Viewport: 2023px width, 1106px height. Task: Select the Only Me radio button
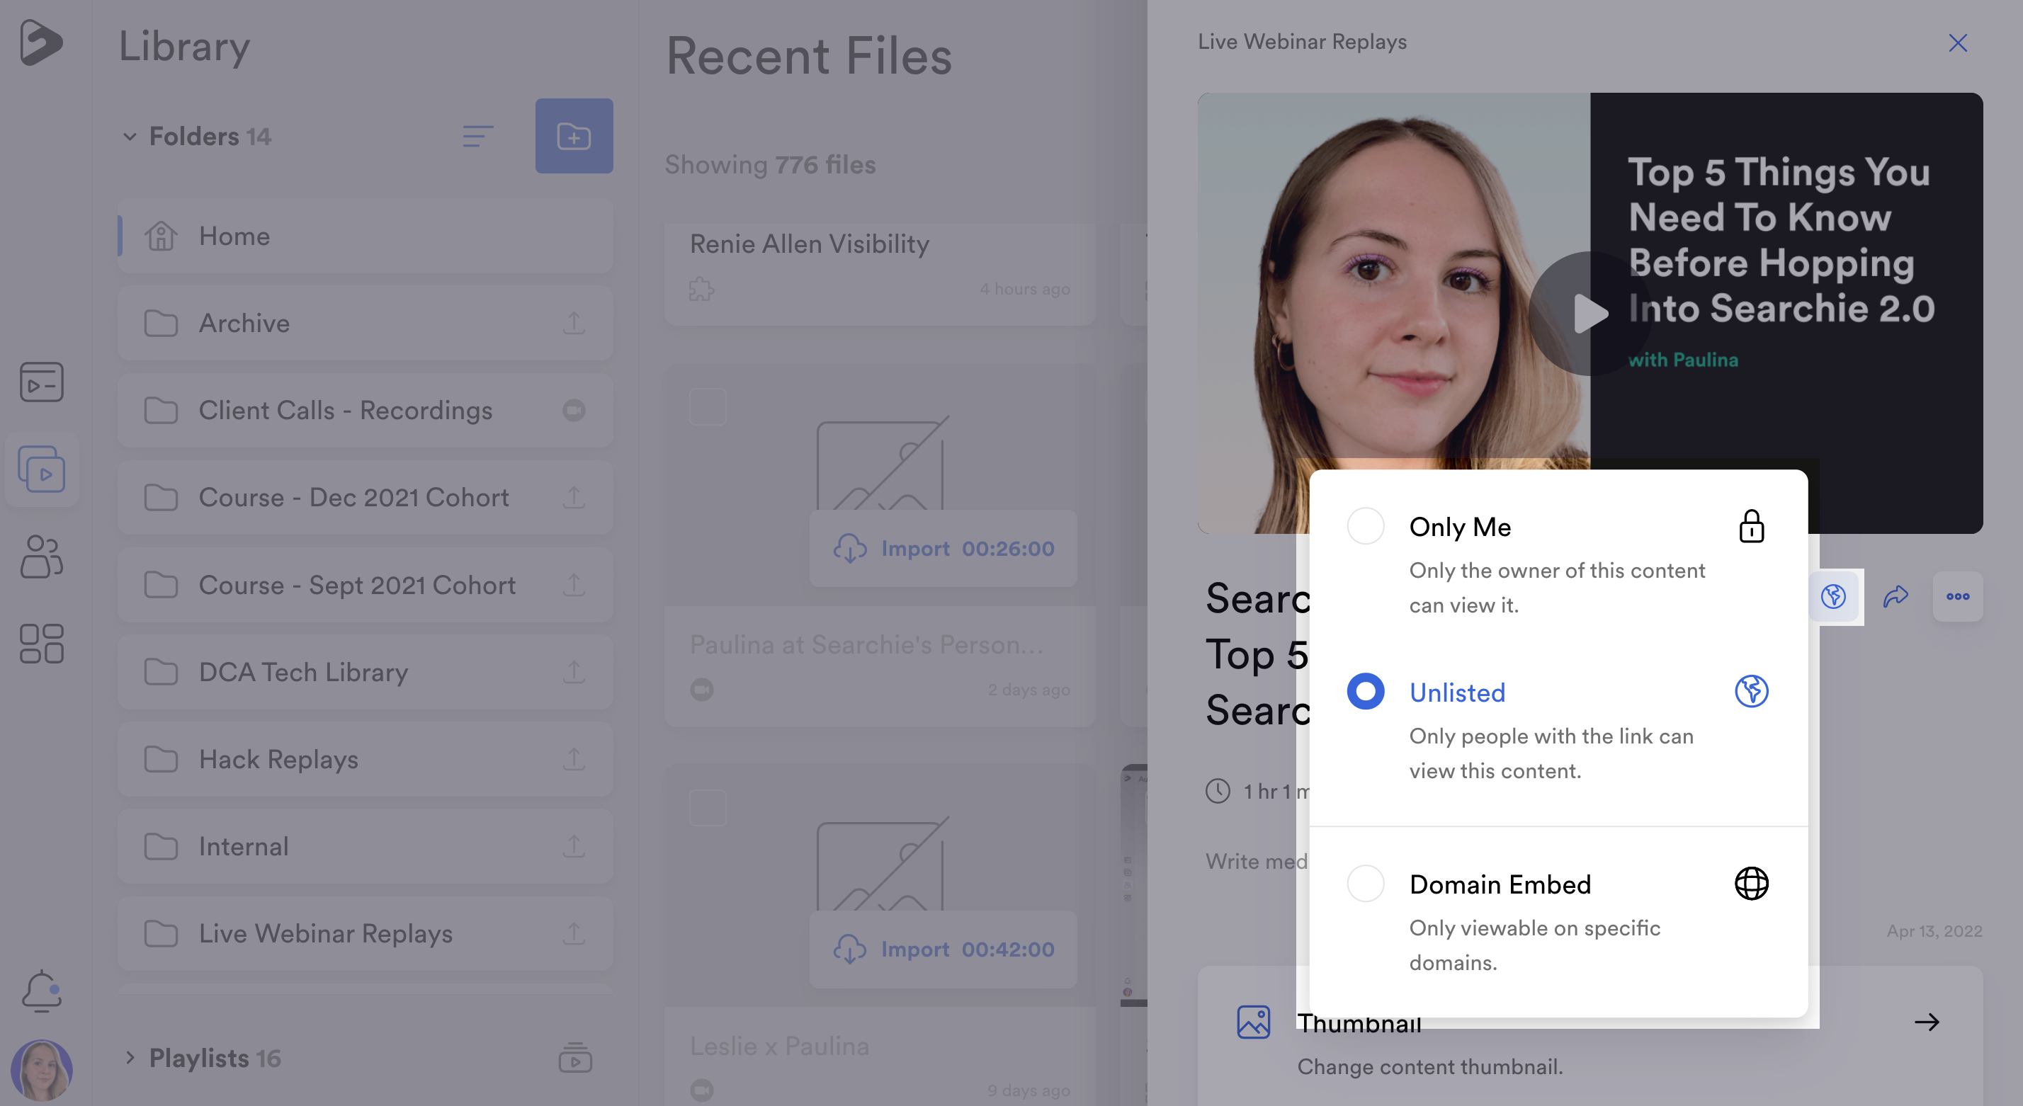1366,526
